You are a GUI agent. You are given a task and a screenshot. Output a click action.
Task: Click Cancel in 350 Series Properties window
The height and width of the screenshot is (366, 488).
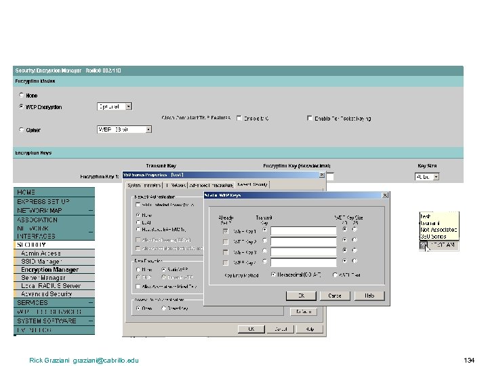pyautogui.click(x=281, y=329)
